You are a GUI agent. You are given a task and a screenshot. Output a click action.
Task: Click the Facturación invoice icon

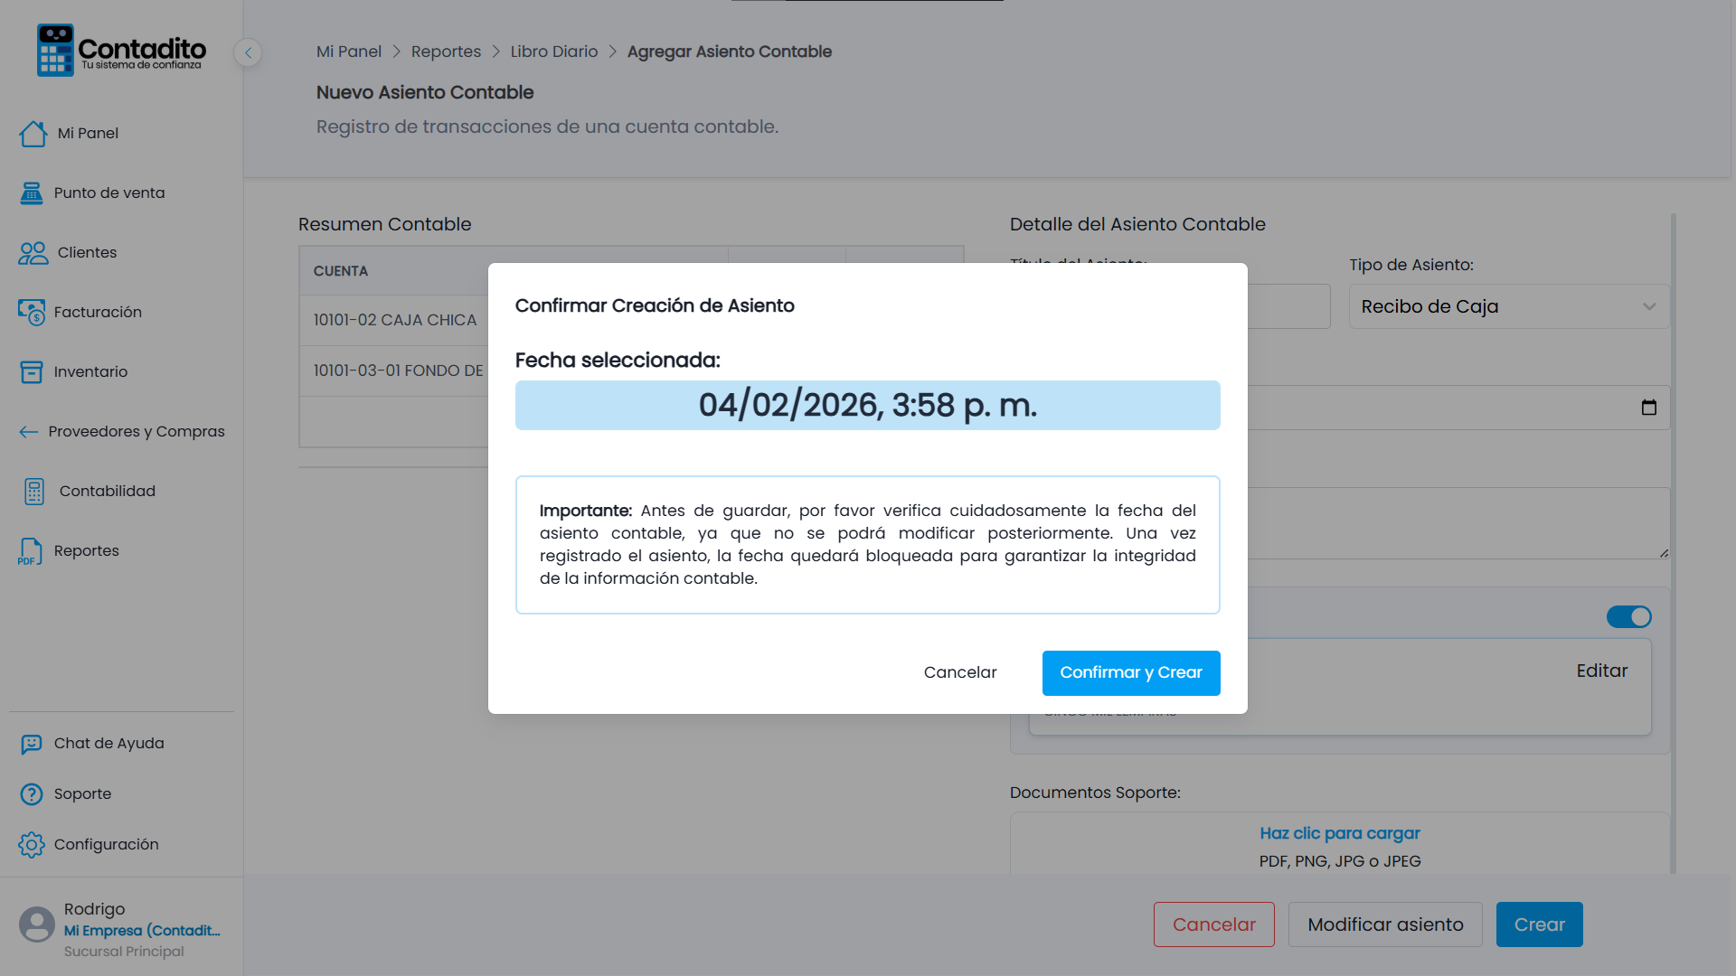click(32, 313)
